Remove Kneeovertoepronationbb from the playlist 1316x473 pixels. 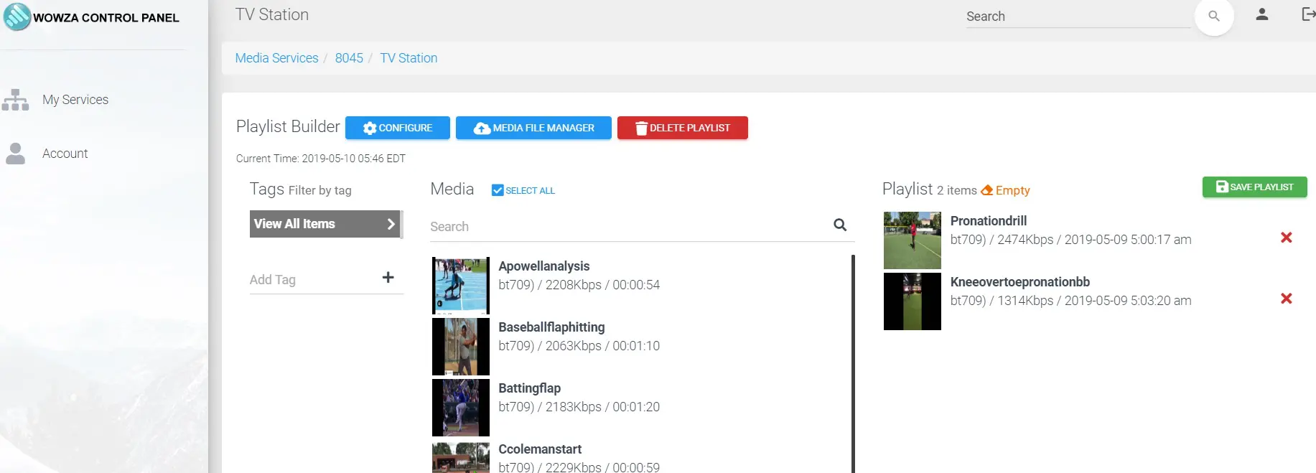point(1287,299)
